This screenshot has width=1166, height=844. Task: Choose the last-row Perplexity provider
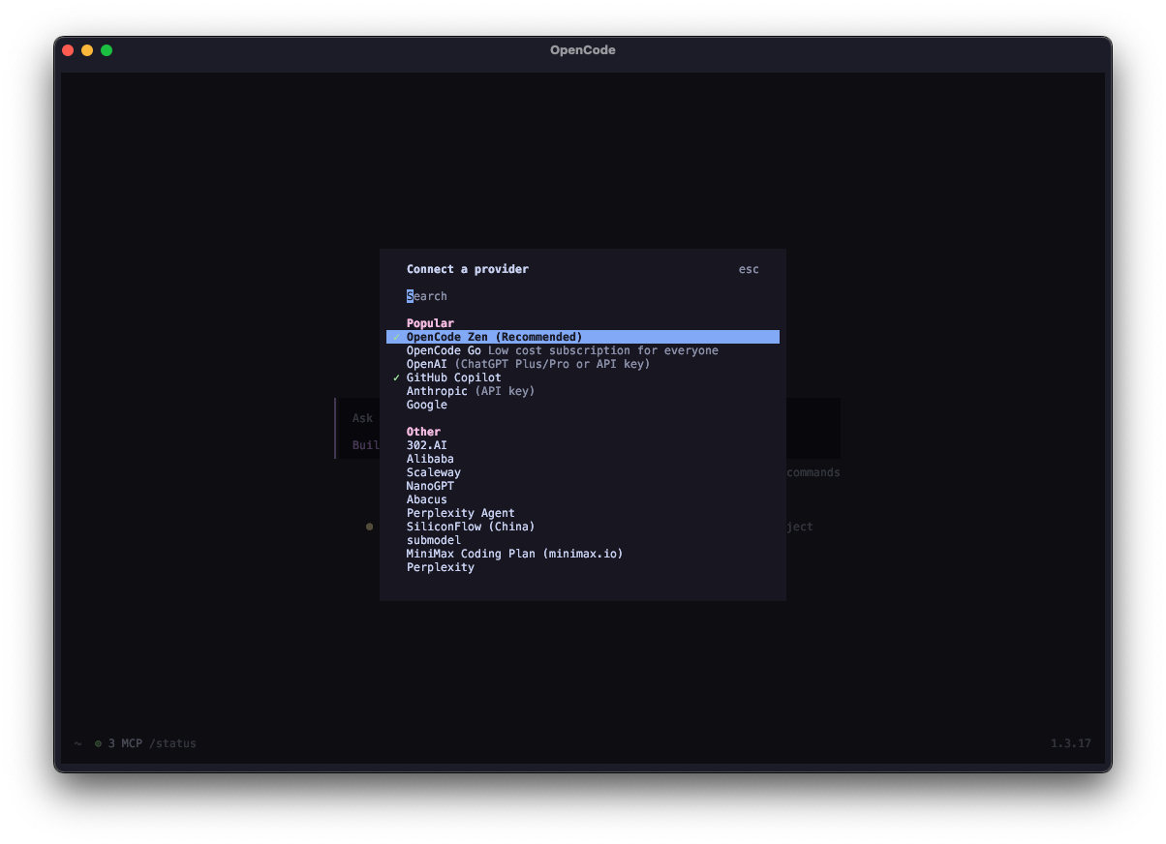pyautogui.click(x=583, y=567)
